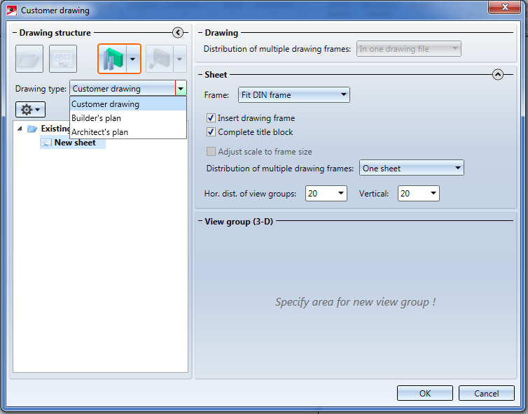528x414 pixels.
Task: Click the Existing folder icon in the tree
Action: [x=32, y=129]
